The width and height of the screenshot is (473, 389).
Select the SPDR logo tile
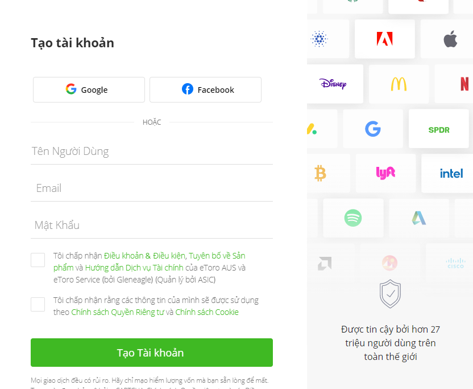point(439,129)
